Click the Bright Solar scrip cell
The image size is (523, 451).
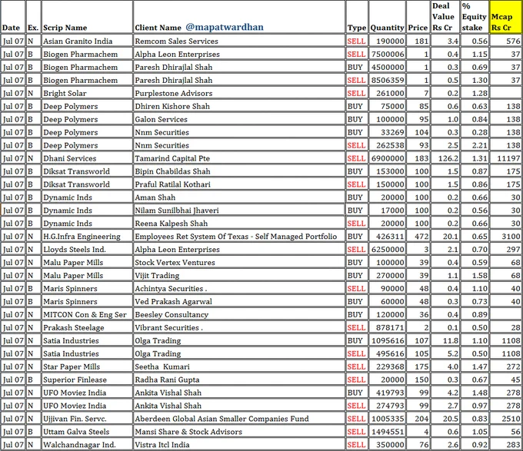click(x=87, y=93)
